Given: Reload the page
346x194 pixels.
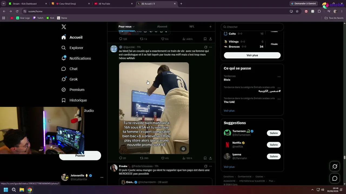Looking at the screenshot, I should click(17, 11).
